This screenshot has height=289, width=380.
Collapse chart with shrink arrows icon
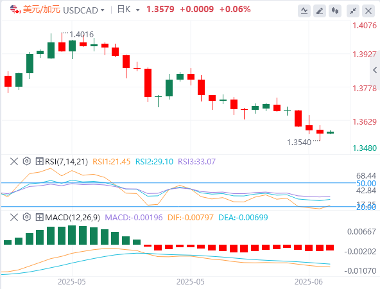click(353, 11)
